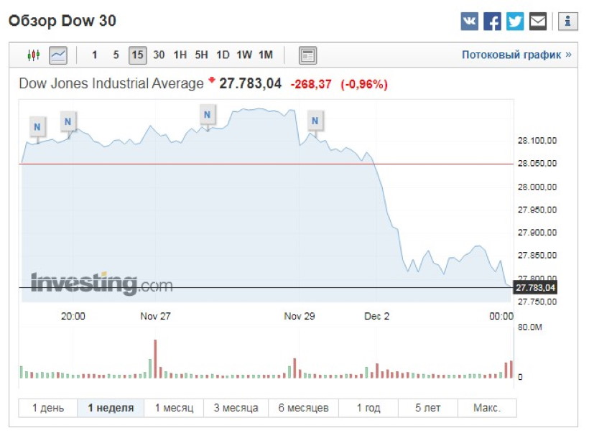The image size is (589, 438).
Task: Select the 1 месяц period tab
Action: pyautogui.click(x=174, y=408)
